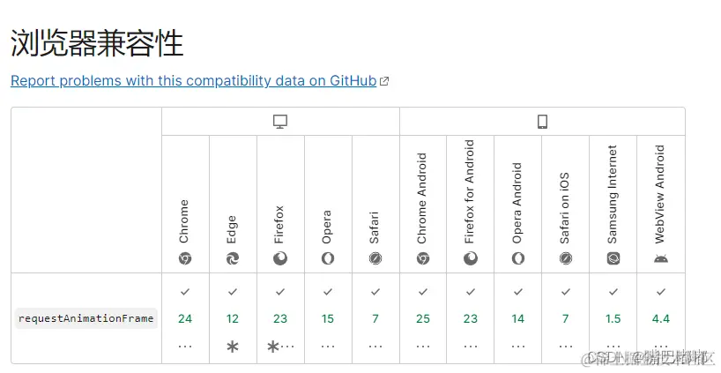The image size is (721, 373).
Task: Click the external link icon beside GitHub
Action: click(x=384, y=81)
